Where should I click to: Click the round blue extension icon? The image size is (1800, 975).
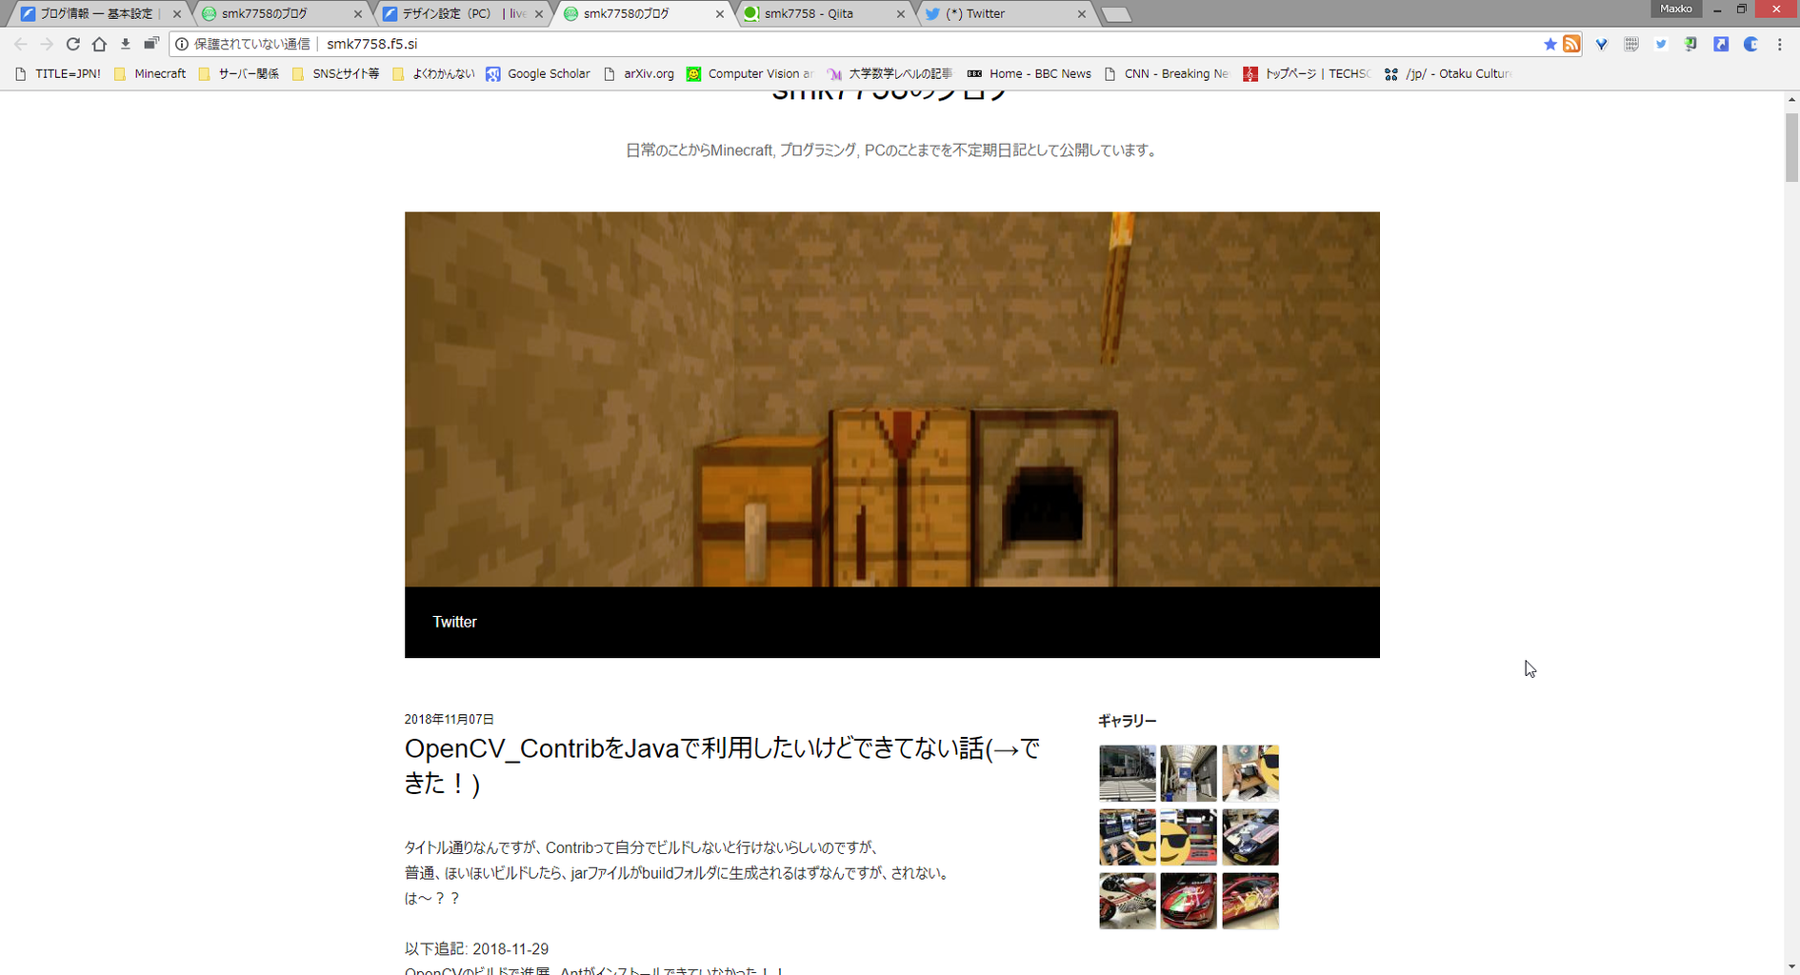(1750, 44)
